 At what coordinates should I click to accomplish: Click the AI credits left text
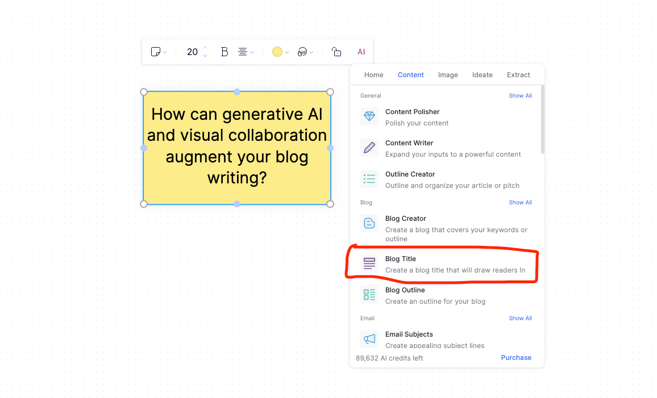[389, 358]
